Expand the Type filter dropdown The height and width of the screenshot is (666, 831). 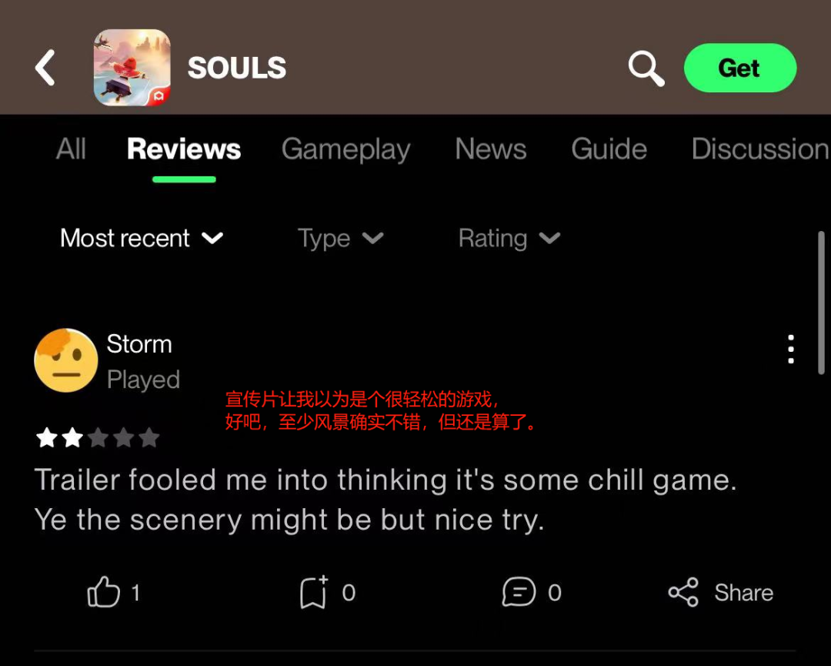[340, 239]
